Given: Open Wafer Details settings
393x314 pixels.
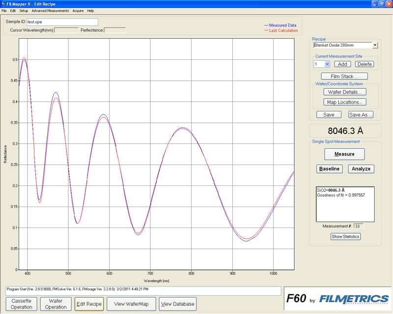Looking at the screenshot, I should click(x=344, y=92).
